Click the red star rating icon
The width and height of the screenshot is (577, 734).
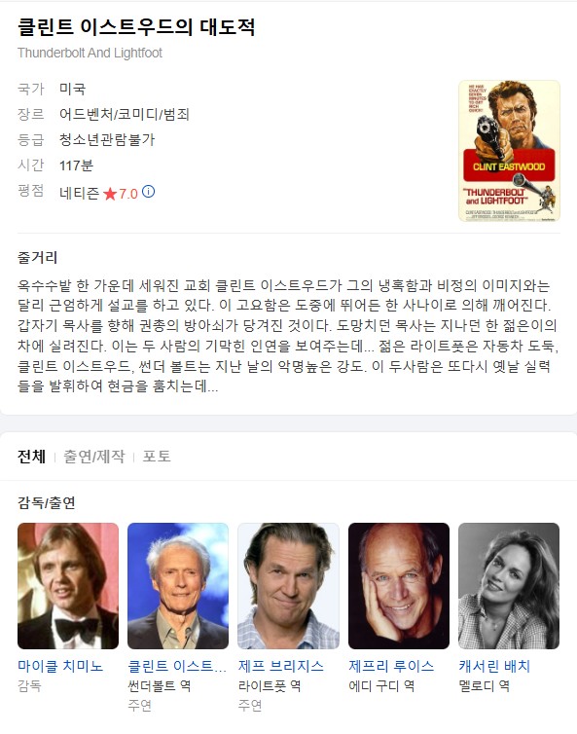point(110,194)
